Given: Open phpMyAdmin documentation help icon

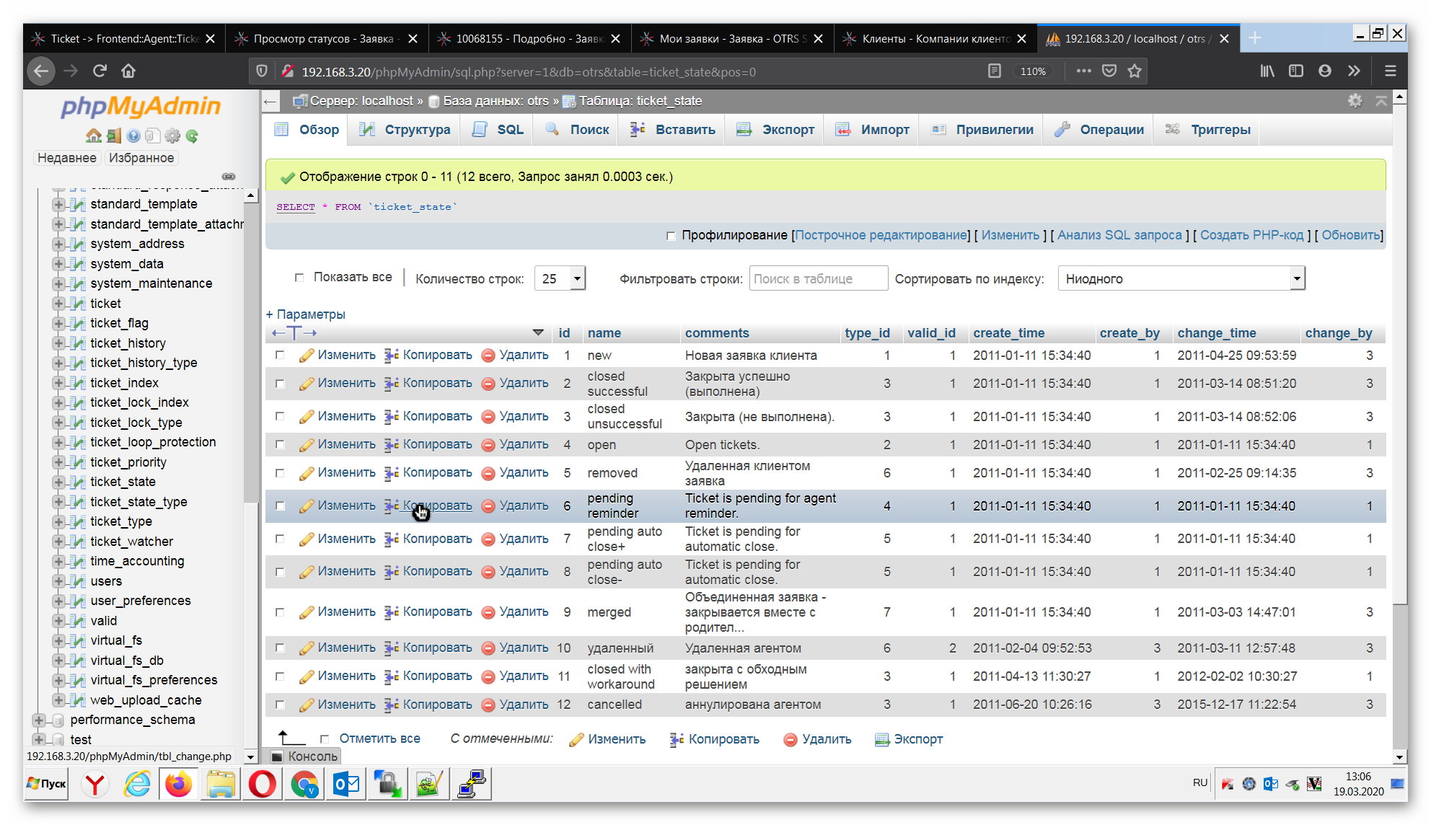Looking at the screenshot, I should (133, 136).
